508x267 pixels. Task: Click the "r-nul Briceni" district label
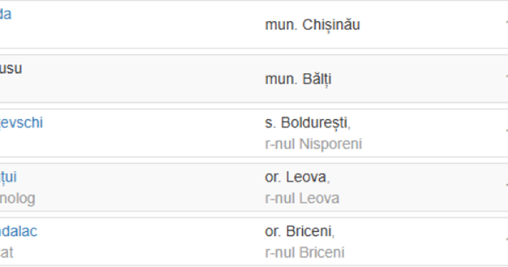304,252
